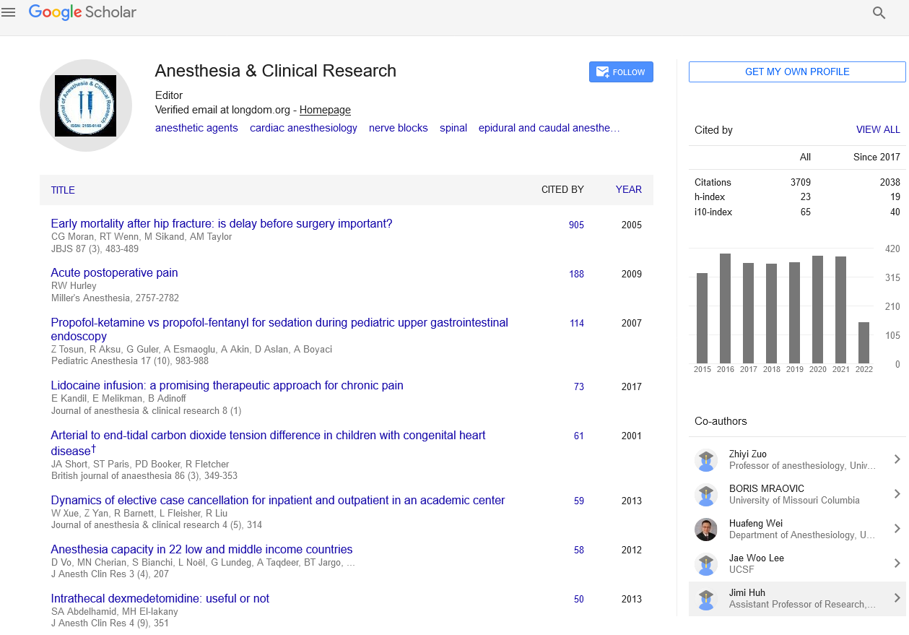Open the Homepage link
The height and width of the screenshot is (635, 909).
point(325,111)
